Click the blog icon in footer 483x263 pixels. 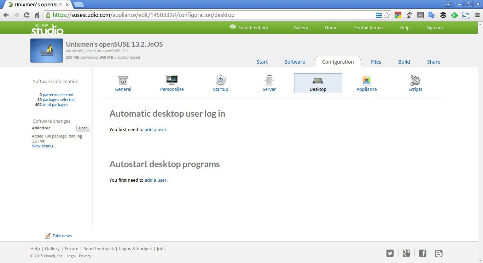[x=439, y=253]
